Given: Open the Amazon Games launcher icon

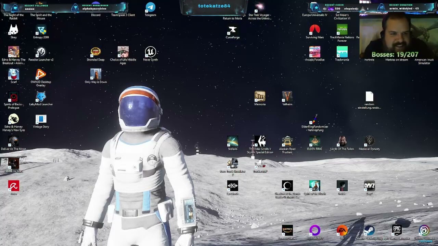Looking at the screenshot, I should pos(287,230).
